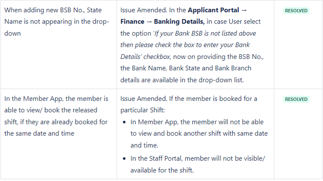Click the RESOLVED badge for the Member App issue
This screenshot has width=323, height=181.
pos(296,99)
